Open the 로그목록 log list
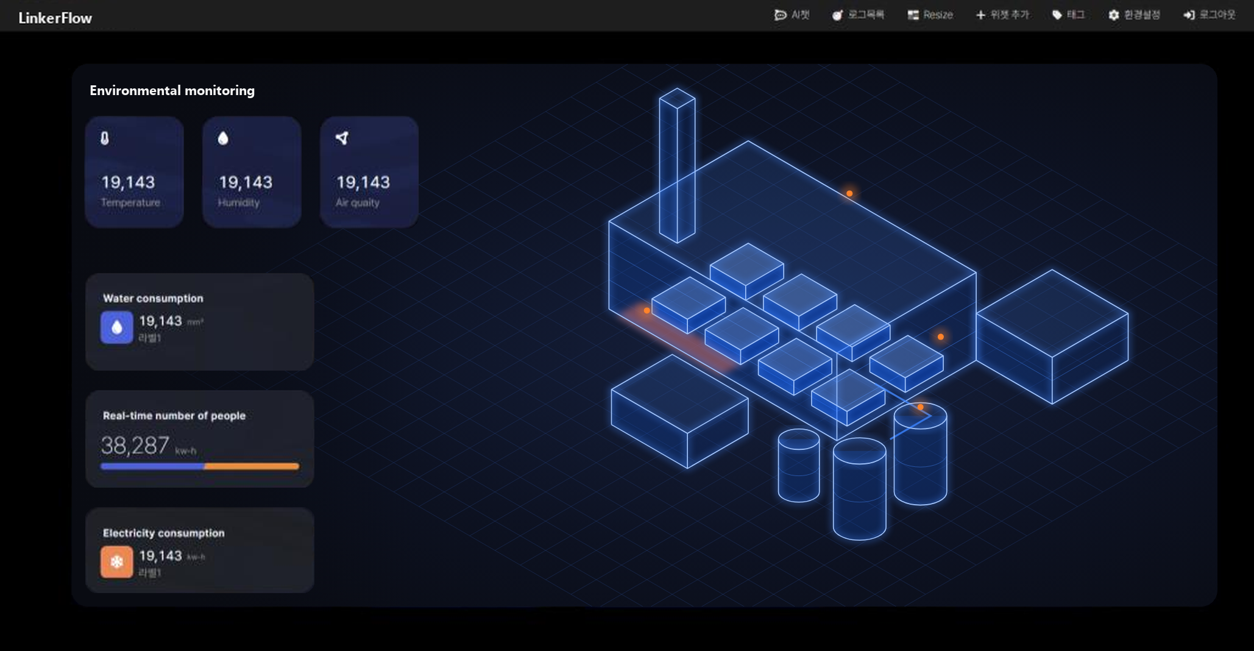 click(x=858, y=15)
